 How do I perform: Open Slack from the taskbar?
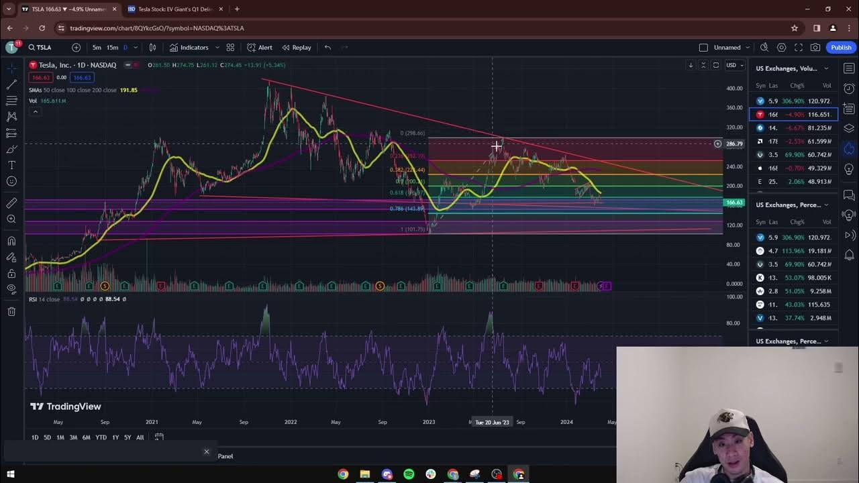[431, 474]
